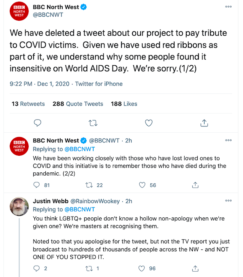Open more options on Justin Webb's reply
The height and width of the screenshot is (277, 243).
(x=228, y=200)
